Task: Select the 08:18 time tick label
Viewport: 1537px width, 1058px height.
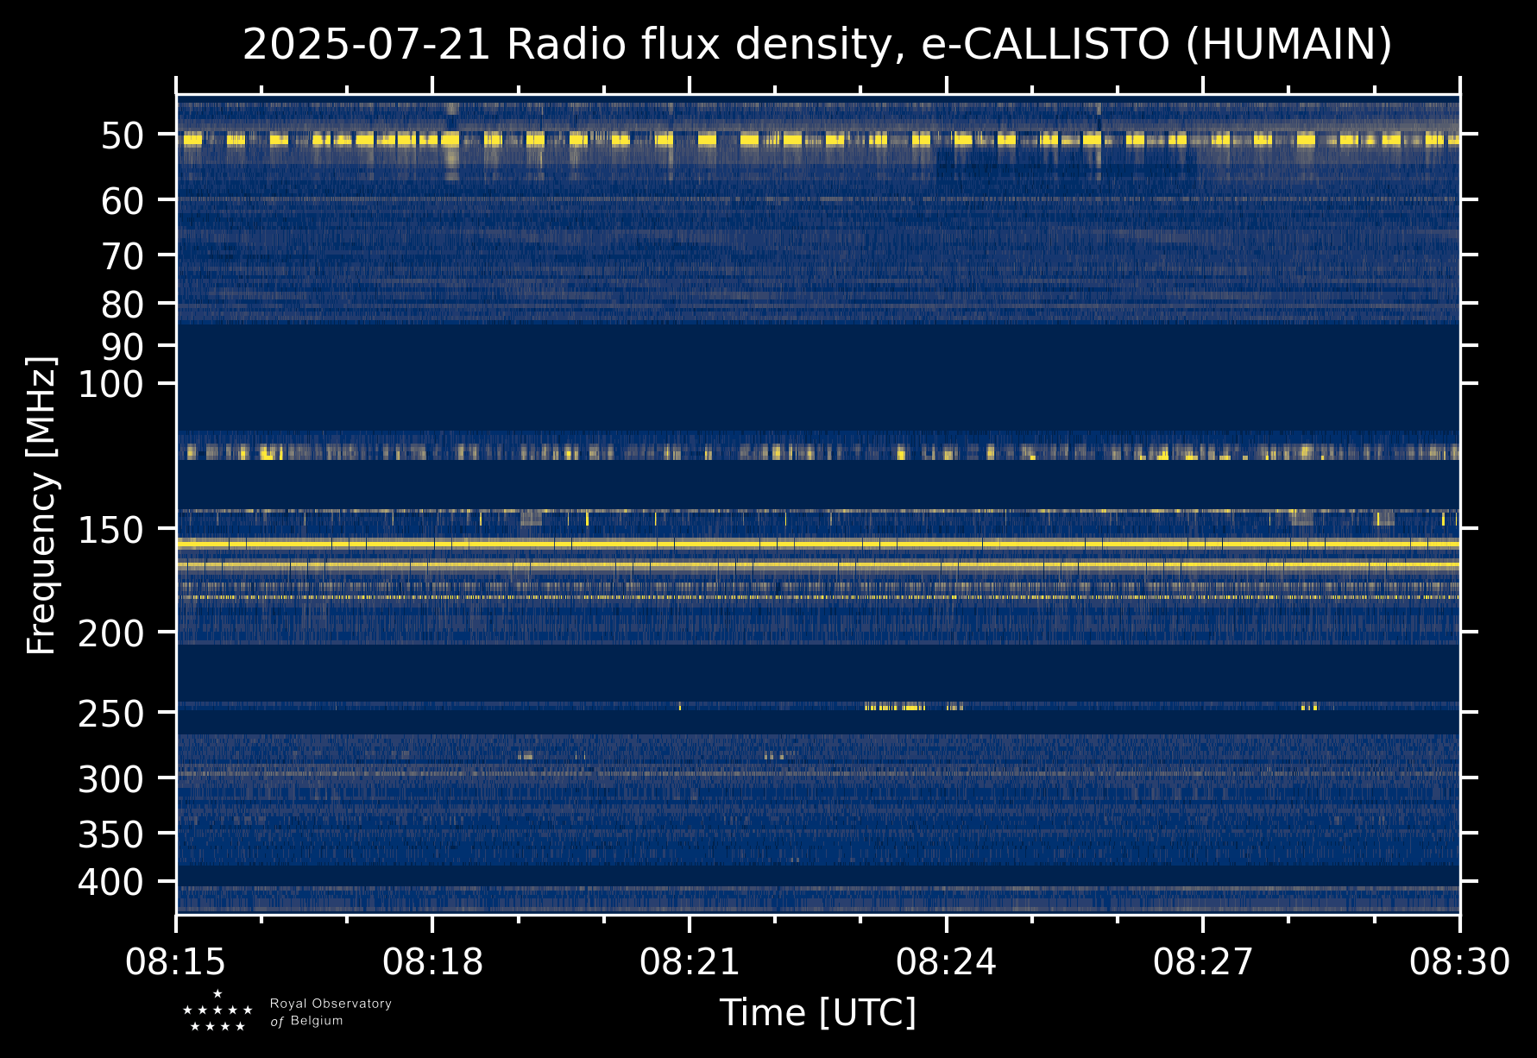Action: [432, 961]
